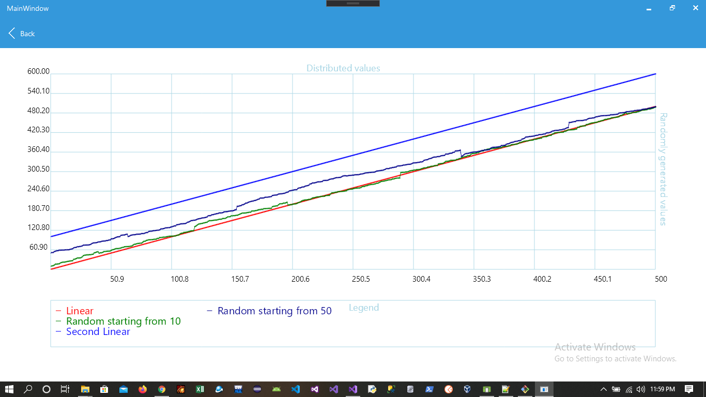Viewport: 706px width, 397px height.
Task: Click the green dash marker beside Random starting from 10
Action: 58,322
